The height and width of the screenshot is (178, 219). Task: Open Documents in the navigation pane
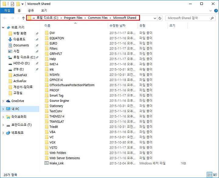tap(21, 45)
